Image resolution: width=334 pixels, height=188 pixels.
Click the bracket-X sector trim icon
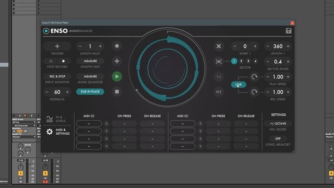(219, 62)
